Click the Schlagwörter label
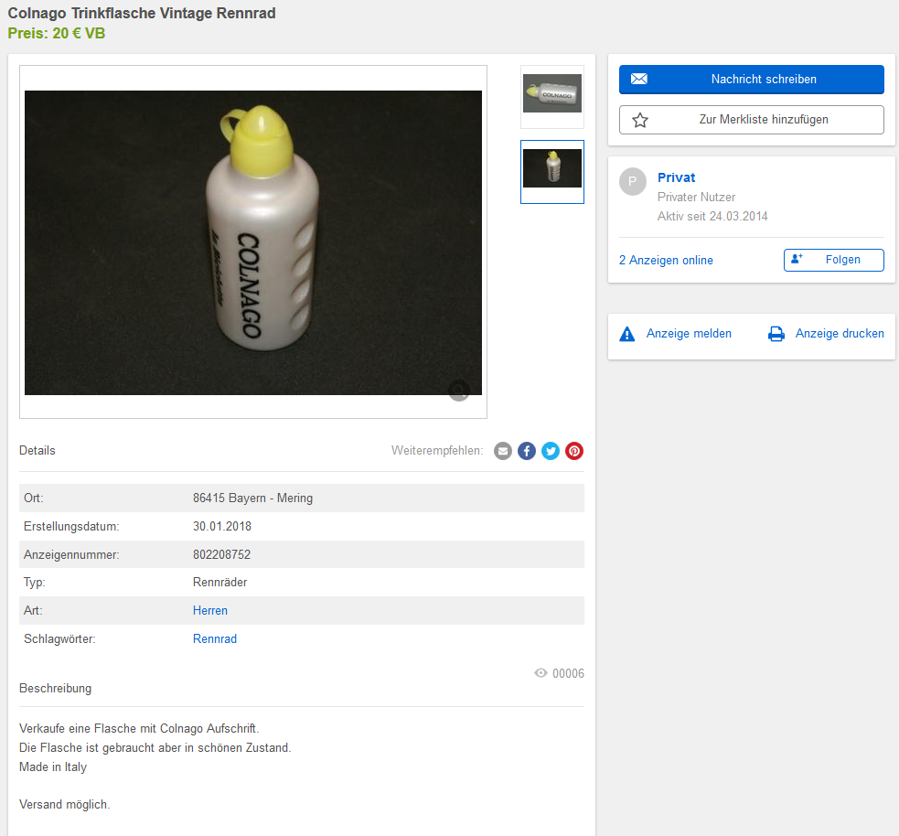This screenshot has height=836, width=899. pyautogui.click(x=59, y=638)
